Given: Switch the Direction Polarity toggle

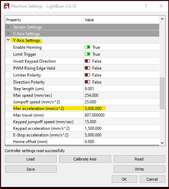Looking at the screenshot, I should click(87, 82).
